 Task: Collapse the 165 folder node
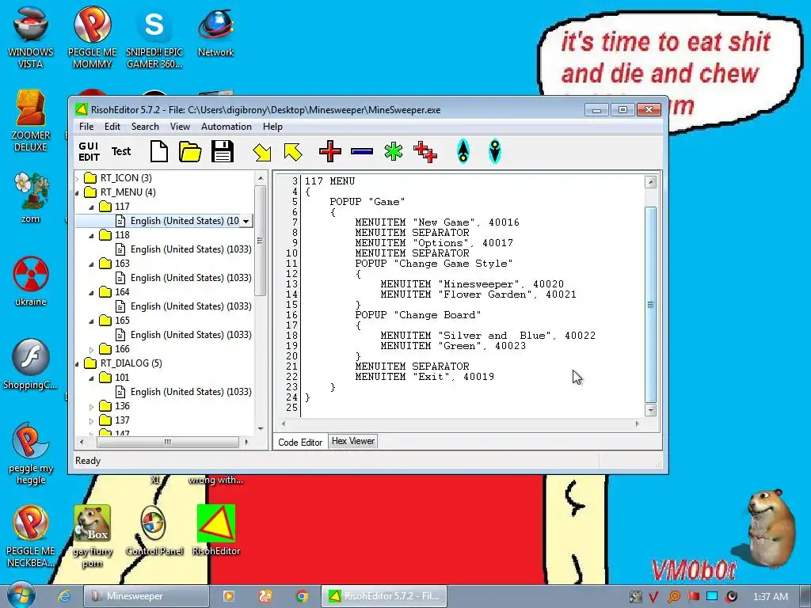click(92, 321)
